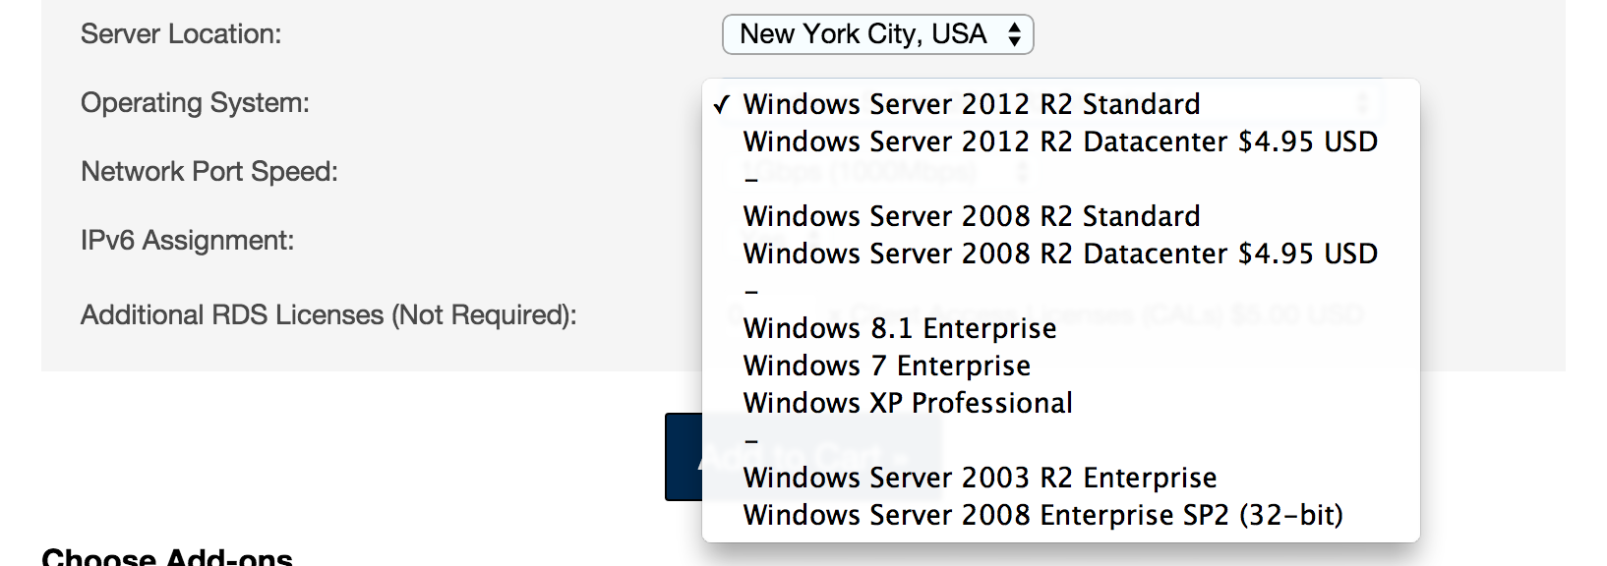Choose Windows Server 2012 R2 Datacenter $4.95
The height and width of the screenshot is (566, 1607).
point(1059,141)
